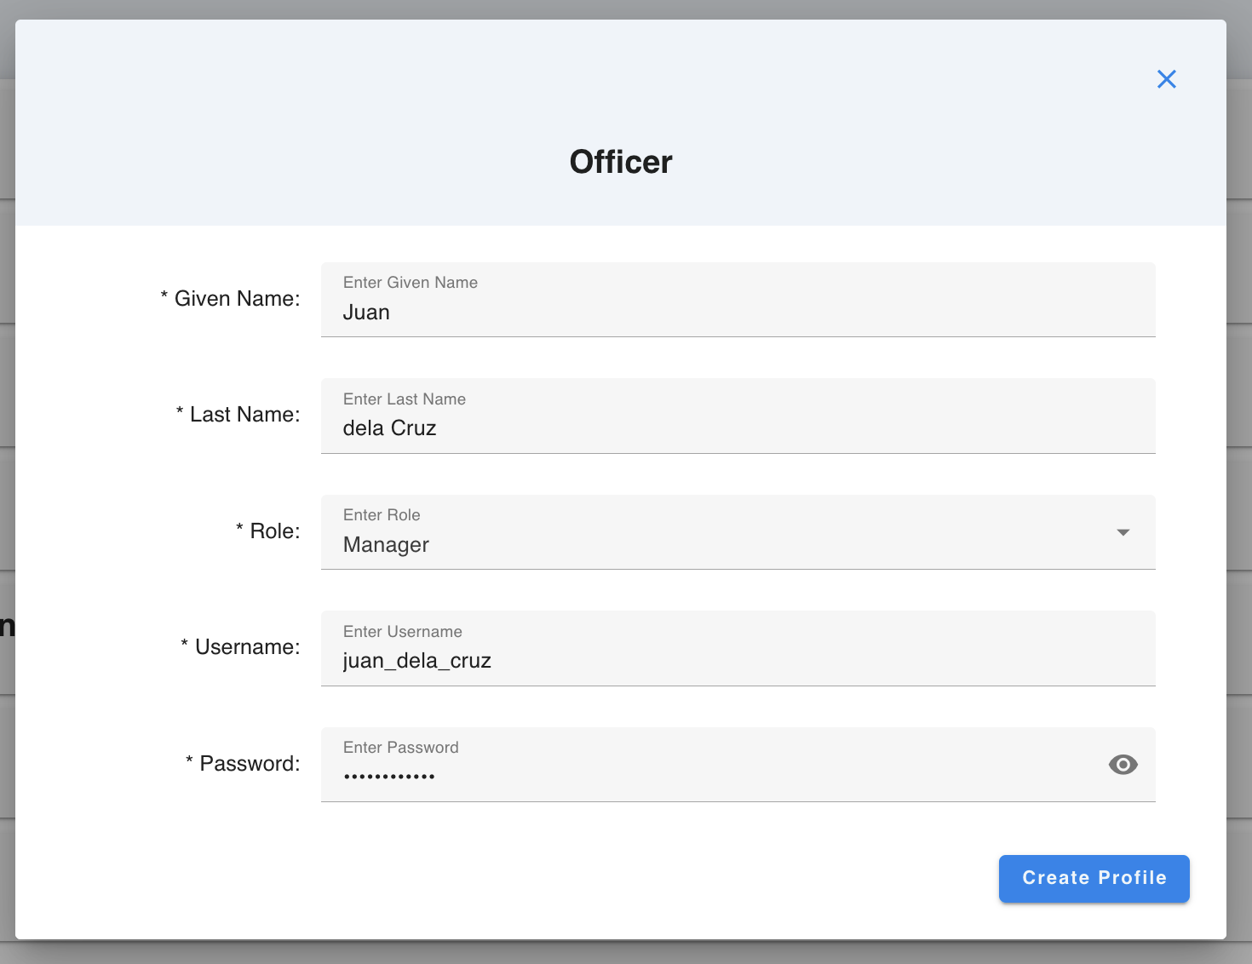This screenshot has height=964, width=1252.
Task: Expand the role options using the chevron arrow
Action: 1123,532
